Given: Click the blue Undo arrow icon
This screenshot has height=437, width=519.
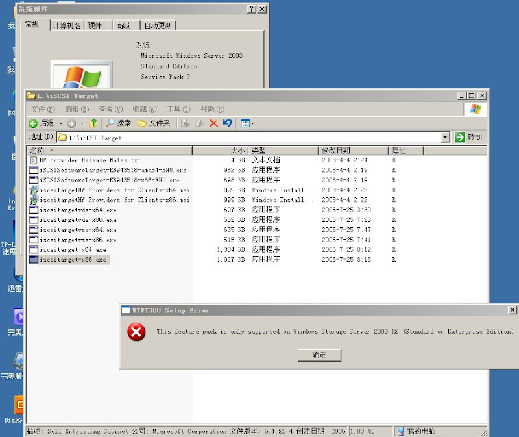Looking at the screenshot, I should (x=227, y=123).
